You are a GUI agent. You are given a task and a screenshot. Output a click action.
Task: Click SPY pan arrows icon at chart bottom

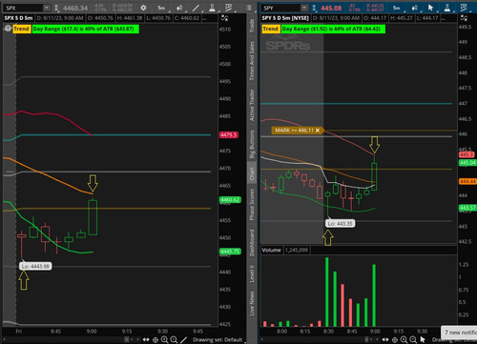(385, 339)
